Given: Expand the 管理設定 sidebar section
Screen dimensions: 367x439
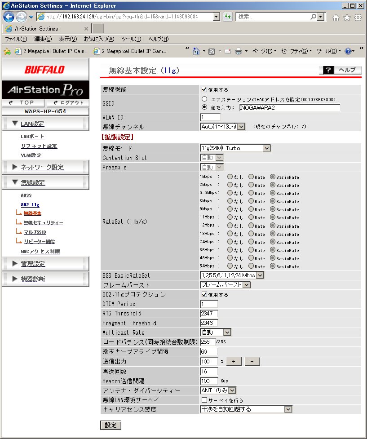Looking at the screenshot, I should [33, 264].
